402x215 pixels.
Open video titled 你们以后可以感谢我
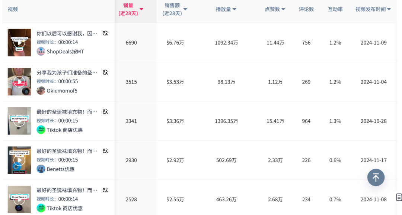[67, 33]
